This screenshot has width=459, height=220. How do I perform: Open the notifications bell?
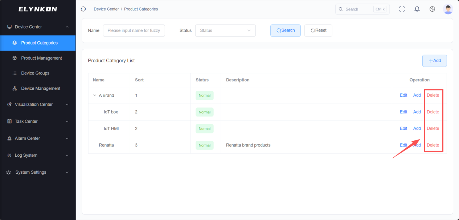click(x=417, y=9)
